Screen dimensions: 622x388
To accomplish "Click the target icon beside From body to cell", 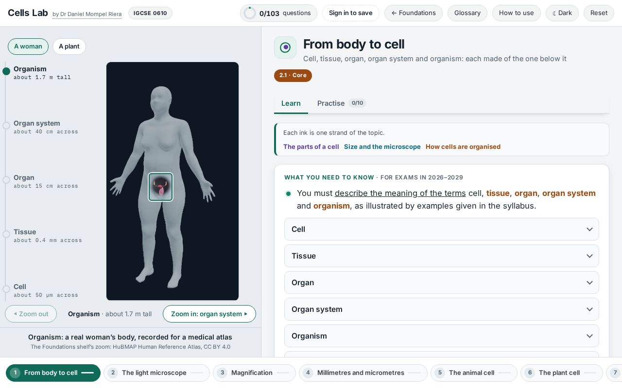I will 285,48.
